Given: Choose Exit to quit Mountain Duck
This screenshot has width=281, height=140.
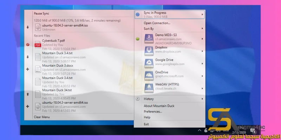Looking at the screenshot, I should click(146, 124).
